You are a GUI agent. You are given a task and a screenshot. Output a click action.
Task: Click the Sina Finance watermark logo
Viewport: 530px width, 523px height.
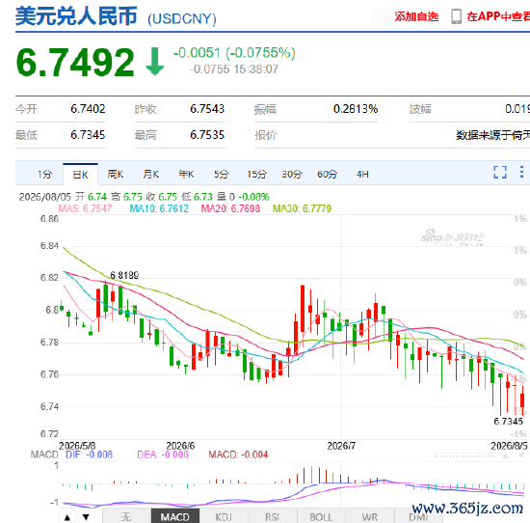point(452,237)
